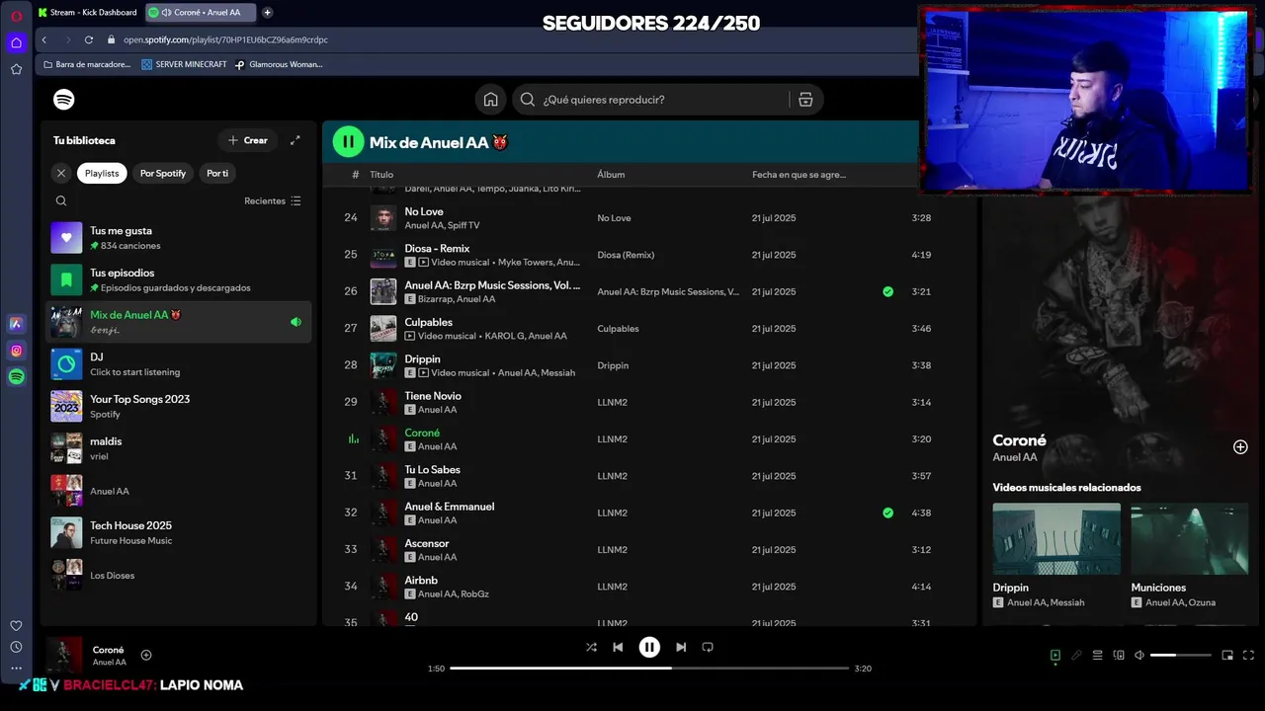
Task: Toggle repeat mode
Action: coord(708,647)
